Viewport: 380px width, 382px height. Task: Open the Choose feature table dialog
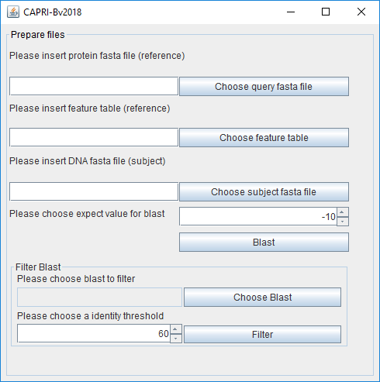pos(264,138)
